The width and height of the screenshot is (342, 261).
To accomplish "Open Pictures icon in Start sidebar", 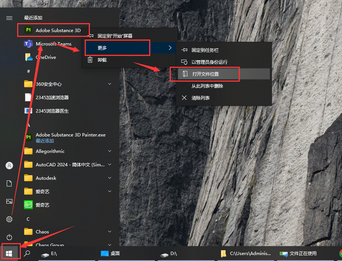I will point(9,201).
